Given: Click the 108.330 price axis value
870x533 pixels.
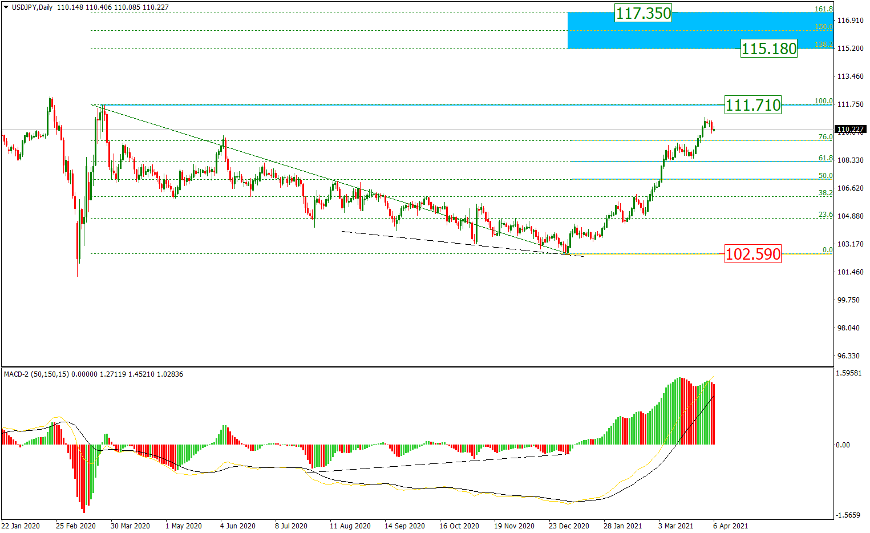Looking at the screenshot, I should coord(850,160).
